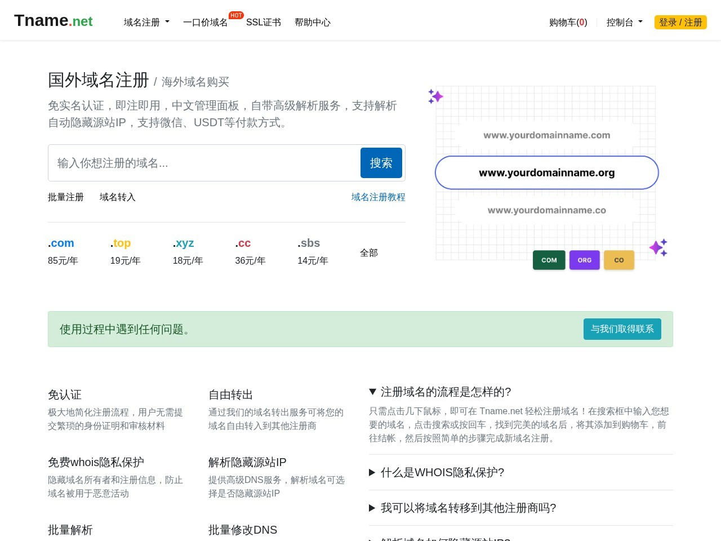This screenshot has width=721, height=541.
Task: Click the 国外域名注册 page title
Action: coord(99,80)
